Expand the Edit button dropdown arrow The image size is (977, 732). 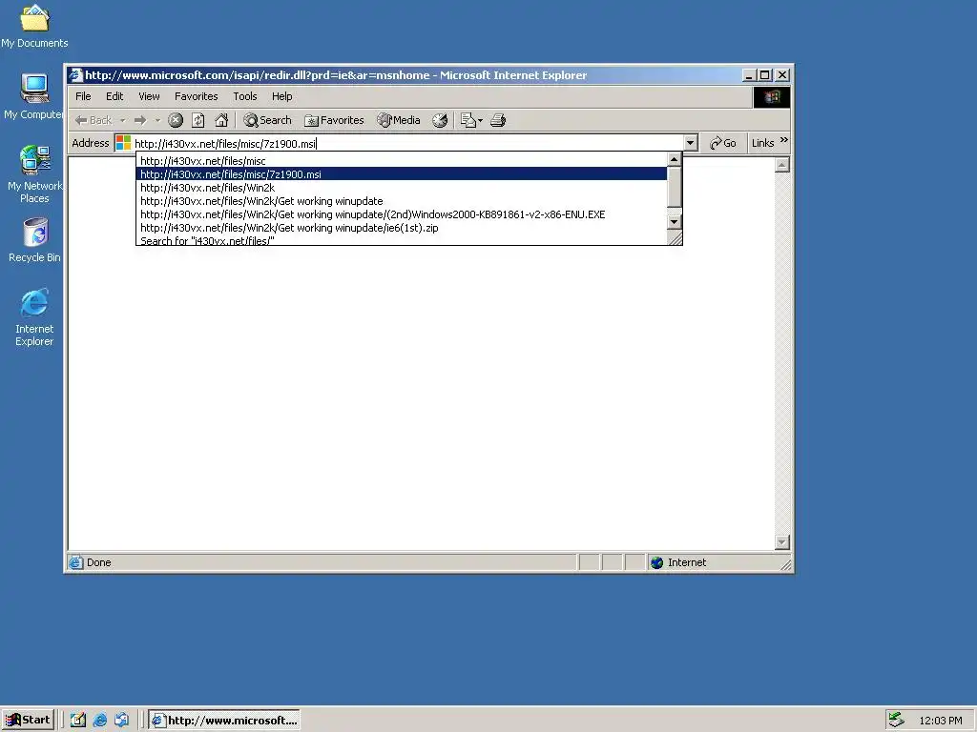pyautogui.click(x=481, y=120)
